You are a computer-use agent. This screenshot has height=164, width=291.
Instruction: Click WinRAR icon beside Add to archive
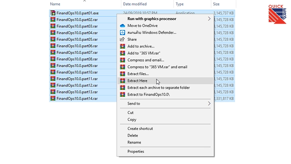tap(123, 46)
